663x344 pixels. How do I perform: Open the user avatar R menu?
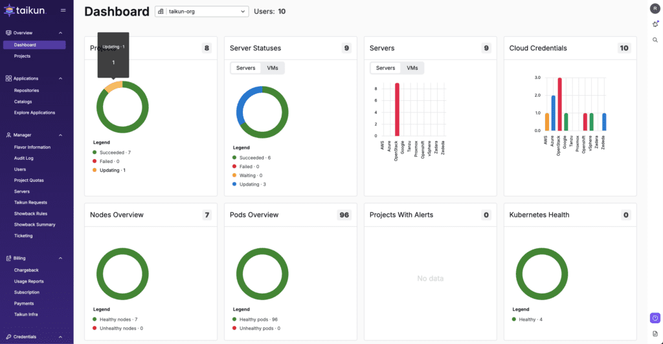tap(655, 8)
